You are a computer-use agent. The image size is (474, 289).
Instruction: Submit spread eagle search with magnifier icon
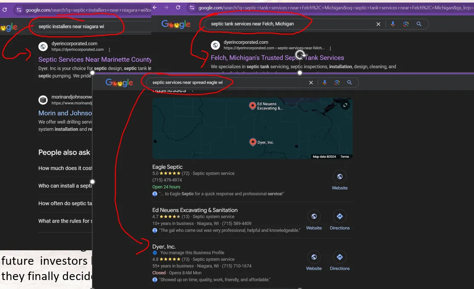[350, 83]
